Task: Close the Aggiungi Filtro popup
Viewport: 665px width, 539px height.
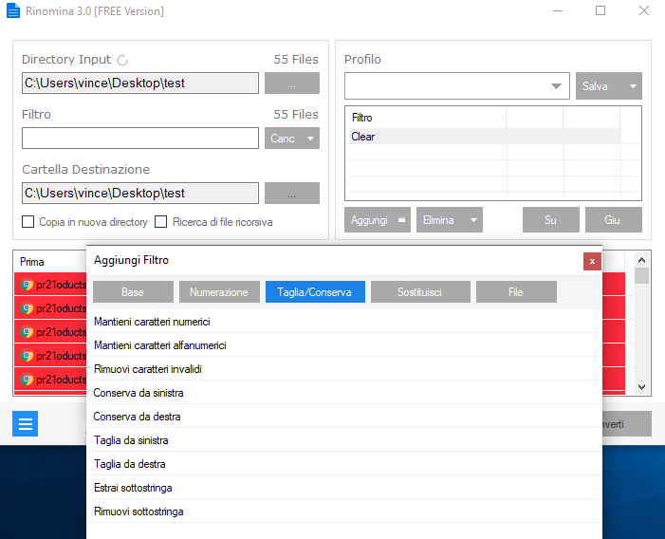Action: tap(592, 262)
